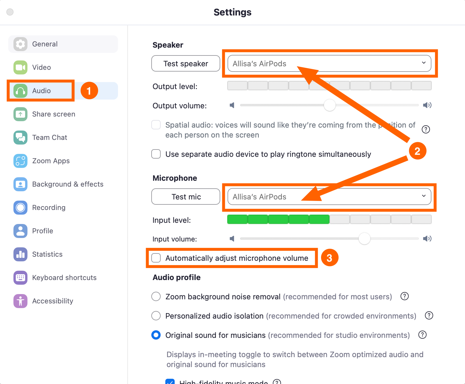
Task: Select Zoom background noise removal radio
Action: [156, 296]
